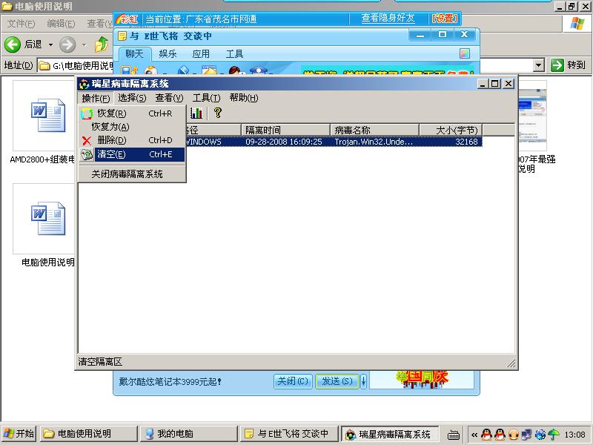Click the Forward arrow in Explorer window
Image resolution: width=593 pixels, height=445 pixels.
[67, 44]
